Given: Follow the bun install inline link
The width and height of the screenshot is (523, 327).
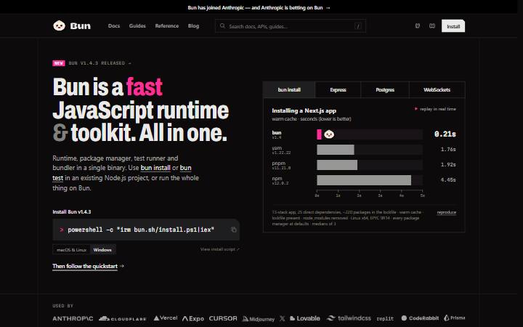Looking at the screenshot, I should 155,168.
